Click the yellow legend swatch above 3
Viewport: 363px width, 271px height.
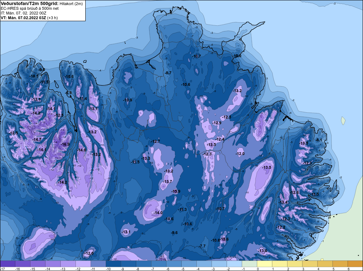click(310, 263)
